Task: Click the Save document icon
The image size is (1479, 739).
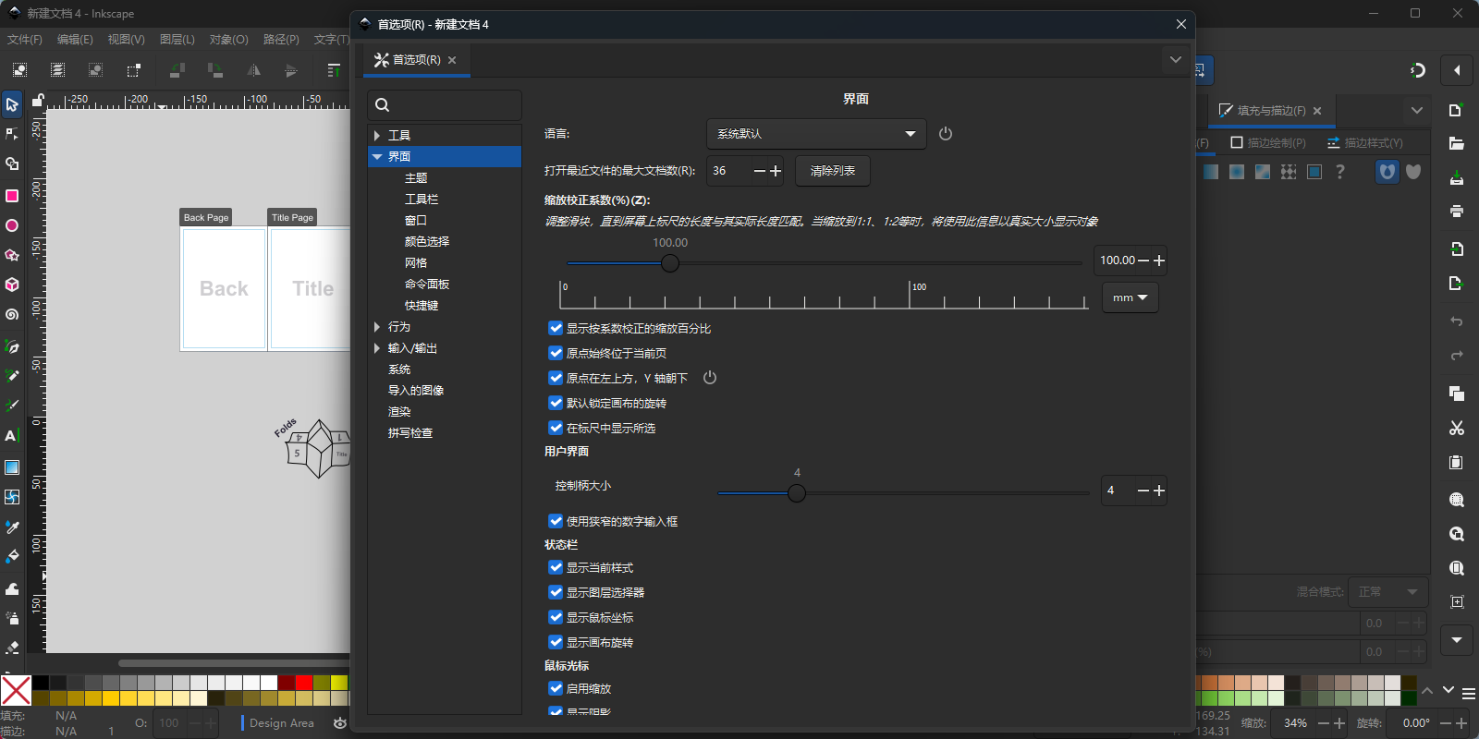Action: [1457, 177]
